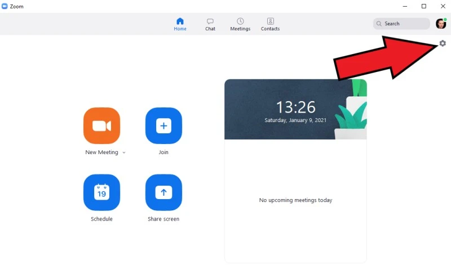Switch to the Chat tab

(x=210, y=24)
